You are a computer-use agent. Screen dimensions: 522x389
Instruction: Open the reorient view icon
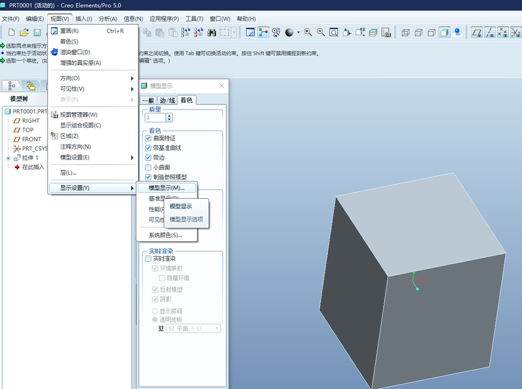[x=347, y=32]
